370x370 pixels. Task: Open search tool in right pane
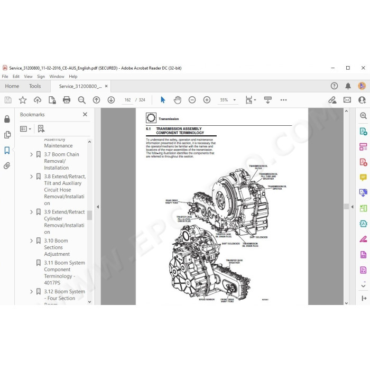pyautogui.click(x=363, y=116)
